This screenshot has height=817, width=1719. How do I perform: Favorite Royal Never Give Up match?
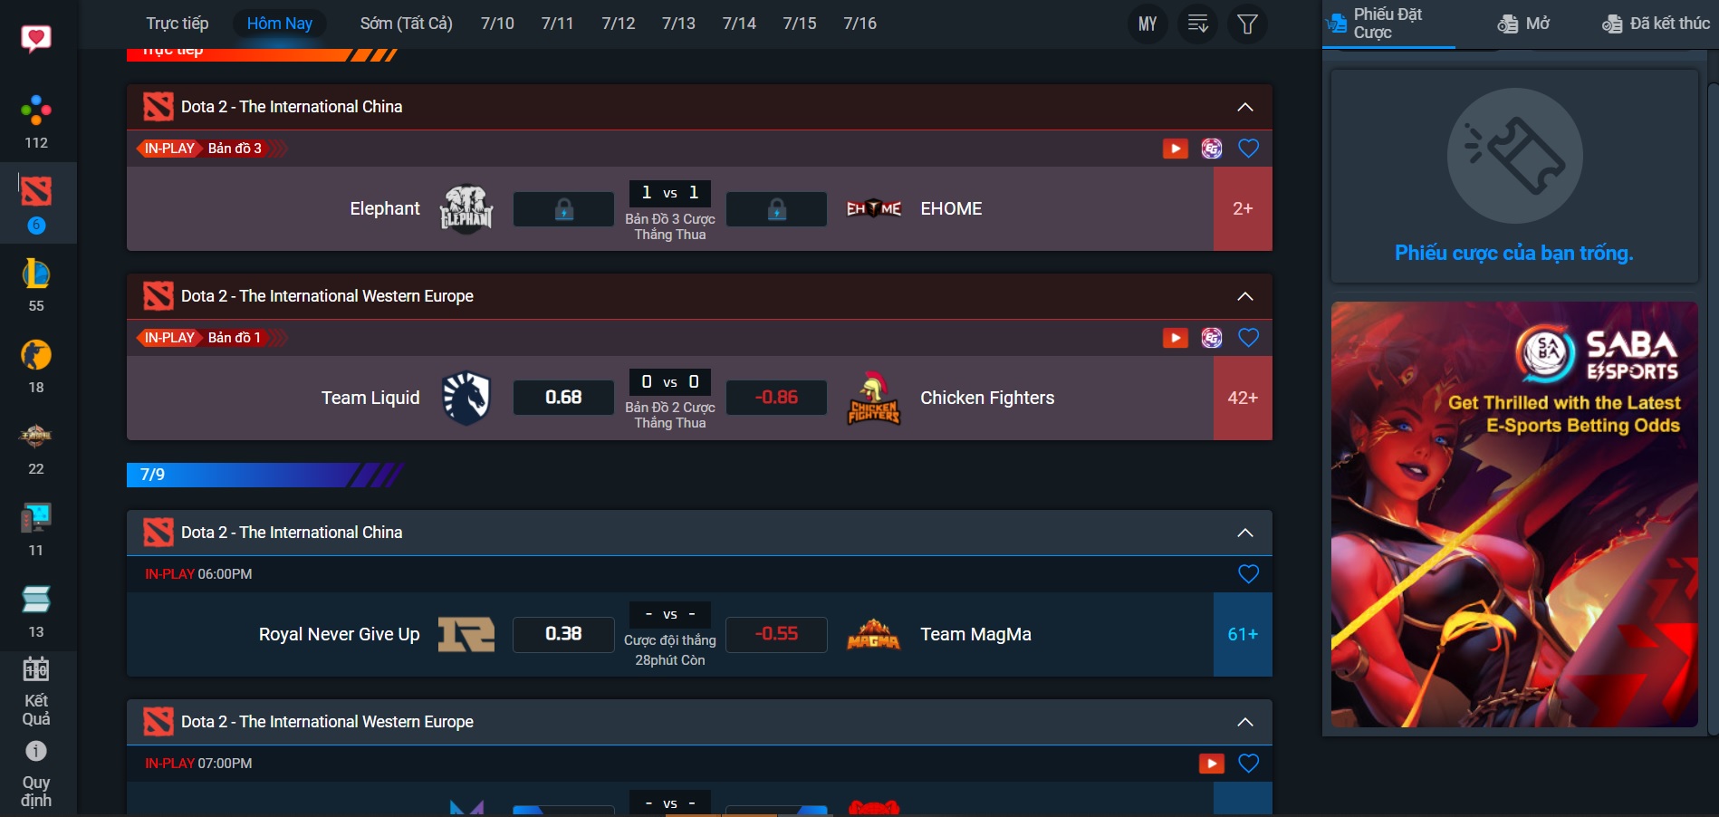(1248, 574)
